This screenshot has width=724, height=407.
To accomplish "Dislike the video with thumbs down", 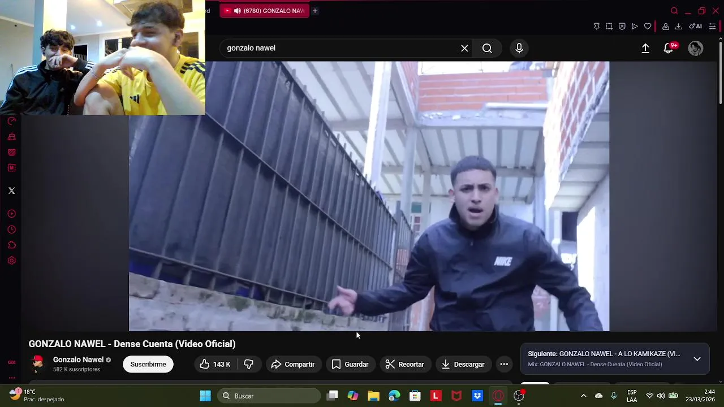I will click(x=248, y=365).
